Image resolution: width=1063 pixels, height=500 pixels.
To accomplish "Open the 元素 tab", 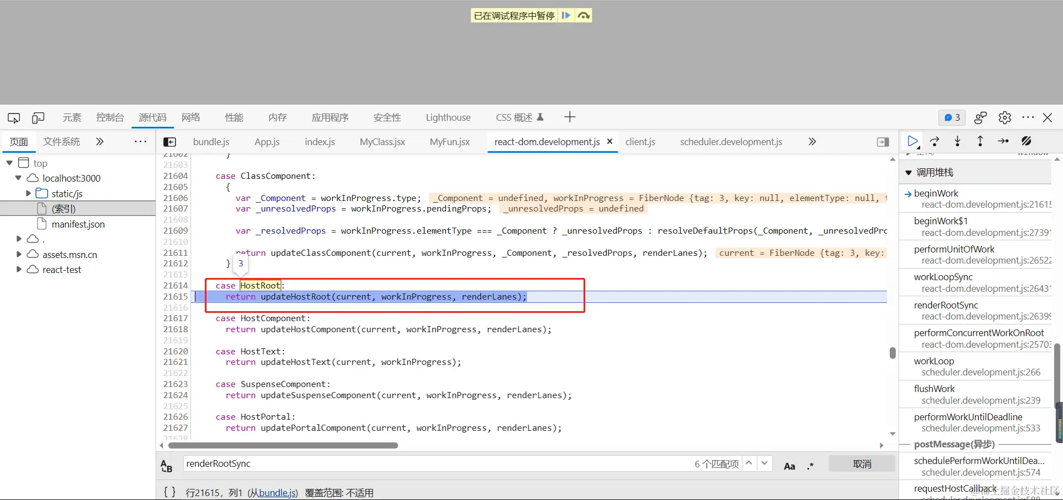I will [72, 117].
